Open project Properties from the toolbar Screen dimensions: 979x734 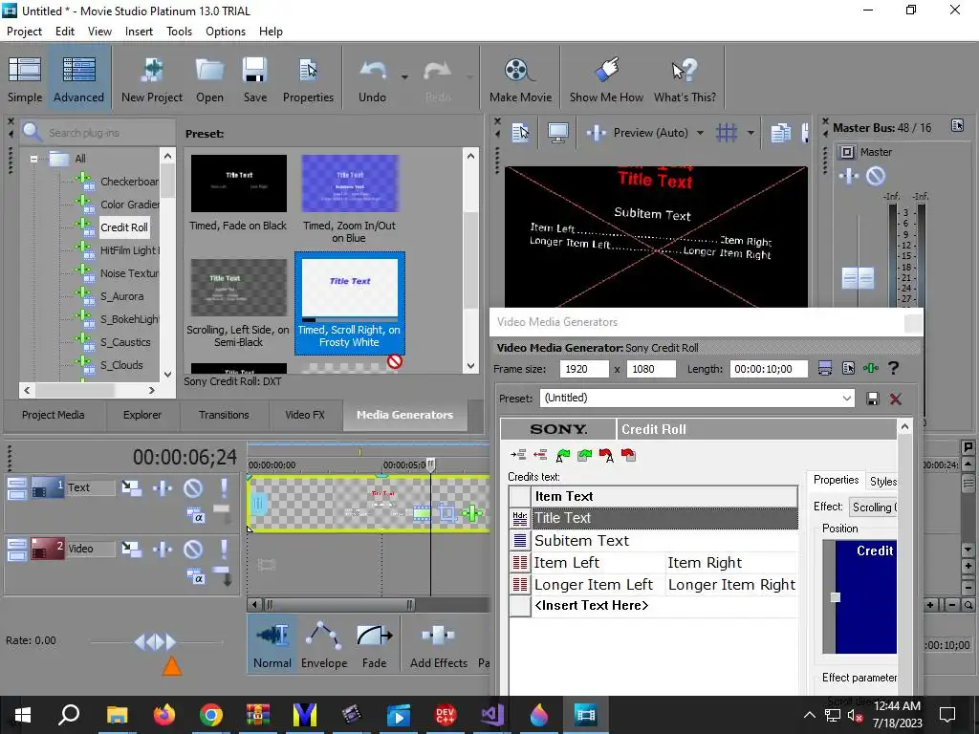pyautogui.click(x=308, y=79)
